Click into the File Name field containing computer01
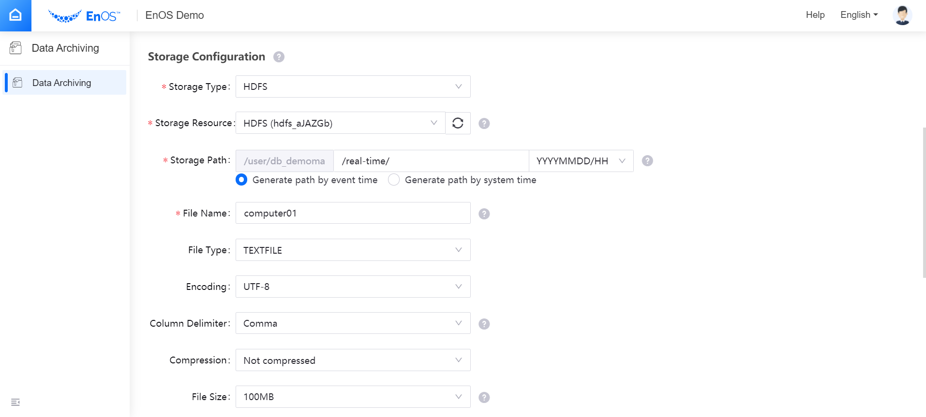The height and width of the screenshot is (417, 926). (353, 213)
